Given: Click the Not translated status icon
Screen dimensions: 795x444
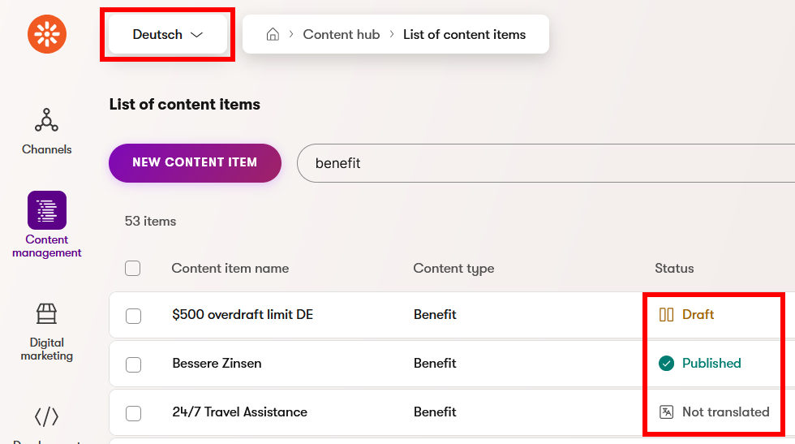Looking at the screenshot, I should 666,412.
